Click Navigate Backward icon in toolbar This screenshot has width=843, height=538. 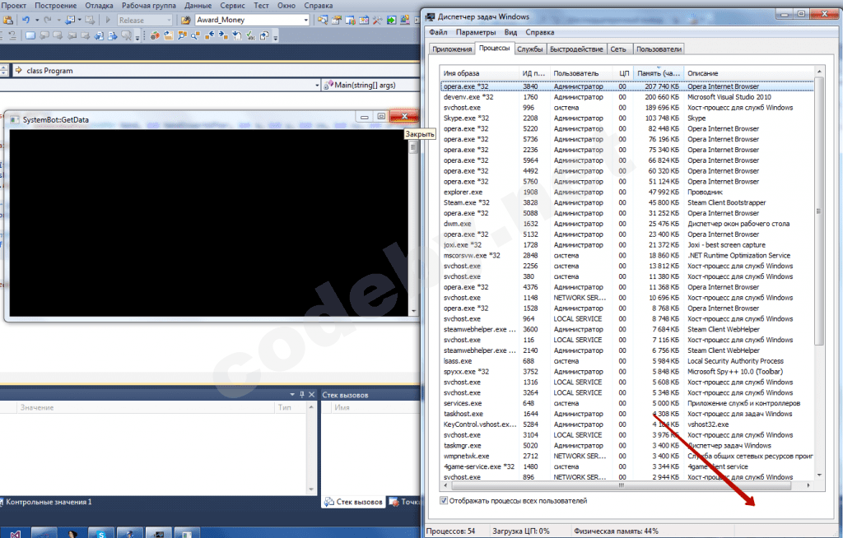tap(70, 20)
